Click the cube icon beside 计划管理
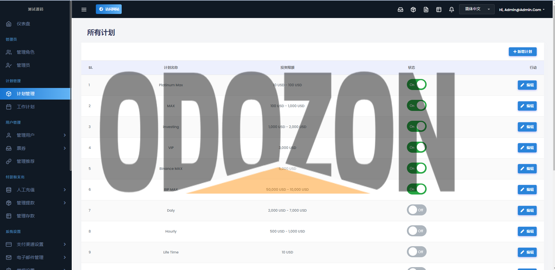Screen dimensions: 555x270 (9, 94)
